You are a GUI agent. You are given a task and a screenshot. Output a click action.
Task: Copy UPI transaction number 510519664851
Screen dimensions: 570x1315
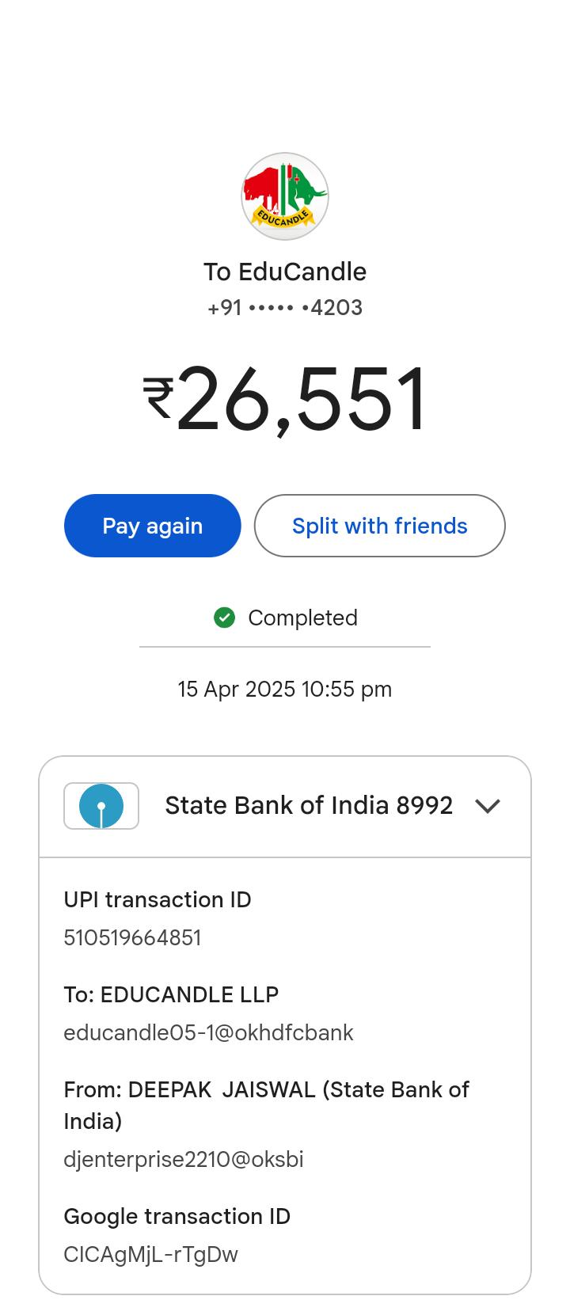(x=132, y=938)
